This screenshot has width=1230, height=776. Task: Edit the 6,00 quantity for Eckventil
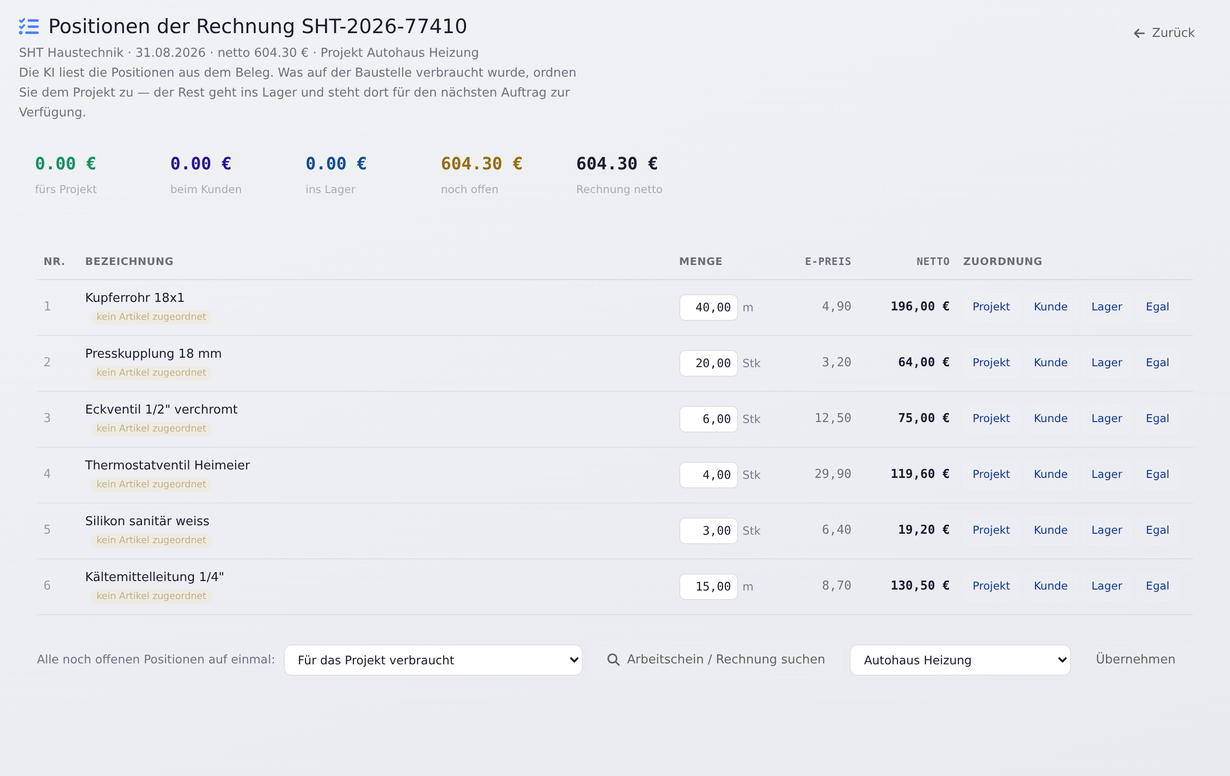pos(708,419)
